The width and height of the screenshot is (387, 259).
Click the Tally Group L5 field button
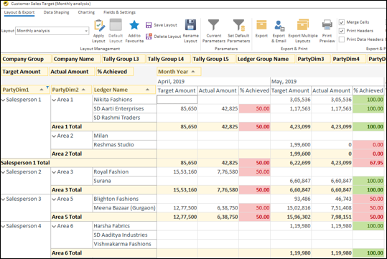[x=213, y=59]
